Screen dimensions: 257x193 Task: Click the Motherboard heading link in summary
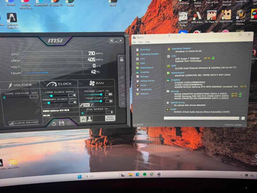pyautogui.click(x=178, y=73)
